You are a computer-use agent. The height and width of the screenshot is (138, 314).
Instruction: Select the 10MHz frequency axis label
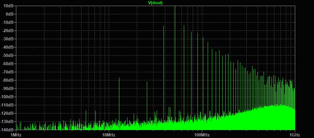click(108, 135)
